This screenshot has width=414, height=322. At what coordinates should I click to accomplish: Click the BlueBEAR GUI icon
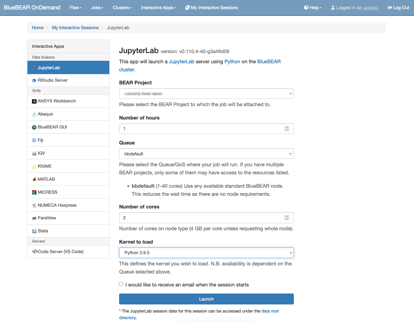[34, 127]
